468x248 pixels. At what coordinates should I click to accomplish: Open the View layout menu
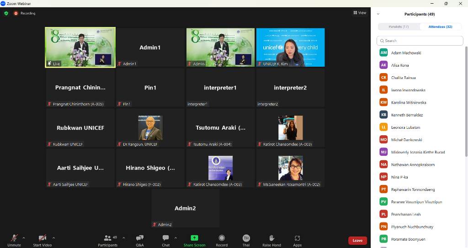tap(360, 13)
